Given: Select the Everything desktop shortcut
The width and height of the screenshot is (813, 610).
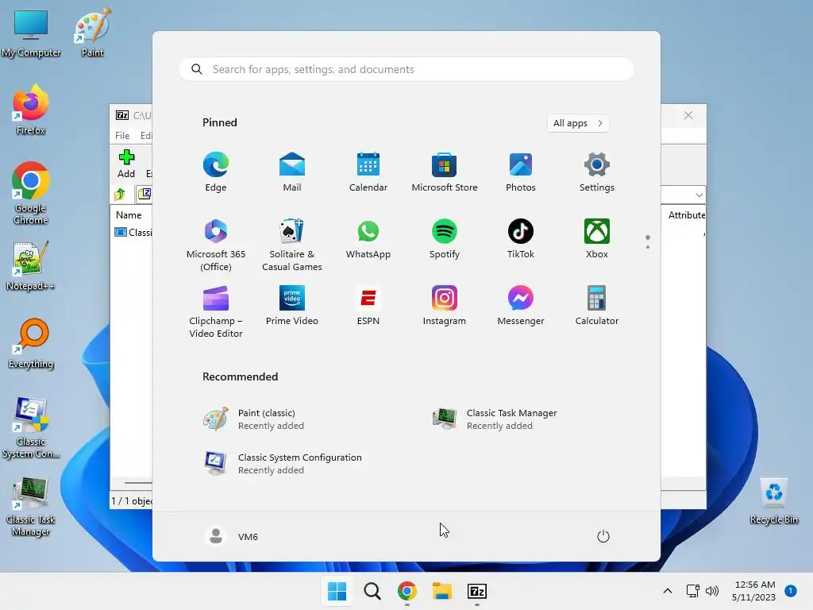Looking at the screenshot, I should (31, 343).
